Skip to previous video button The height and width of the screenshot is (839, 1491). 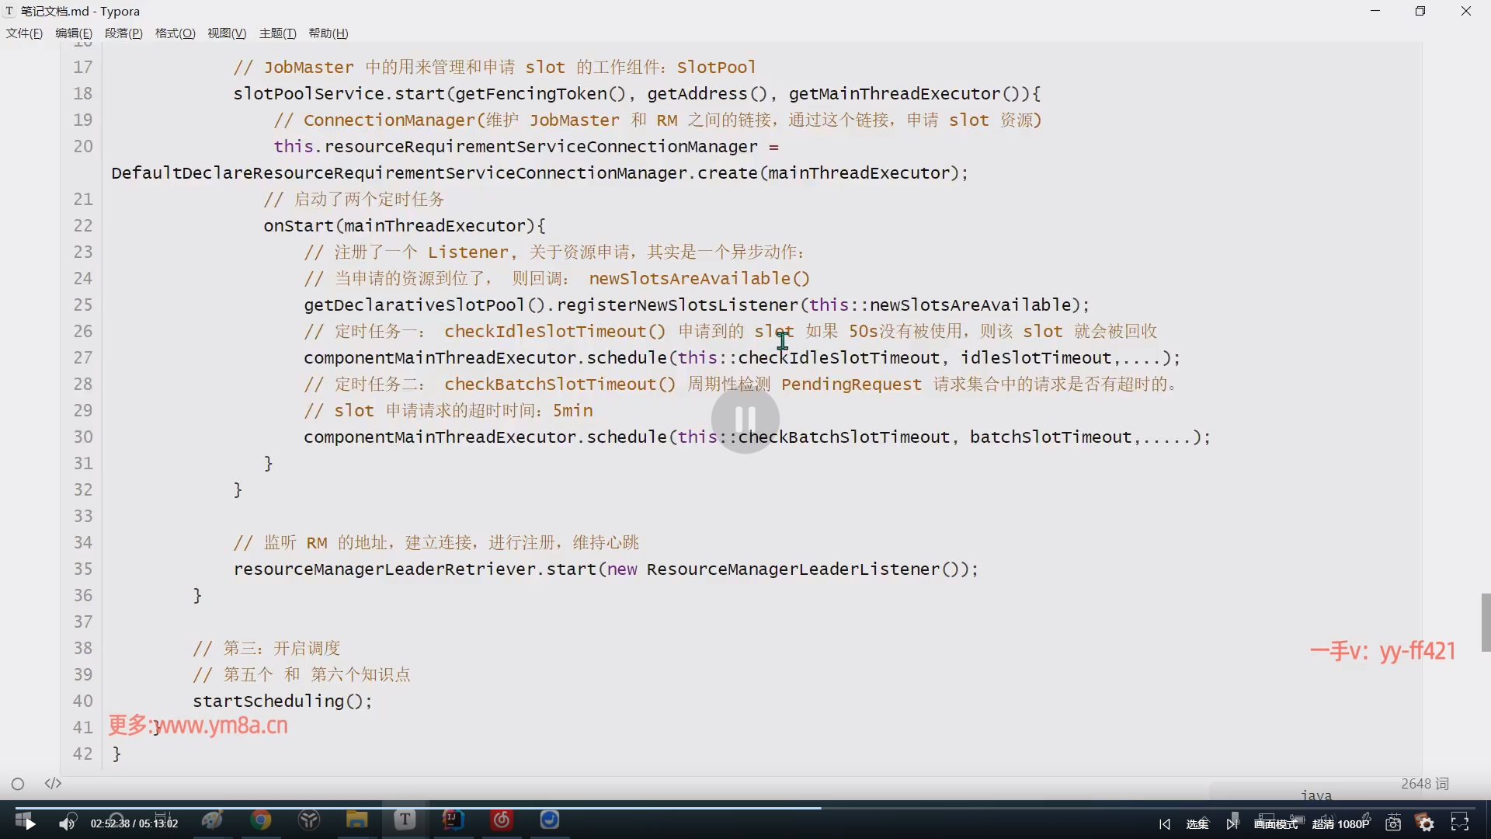(1164, 824)
